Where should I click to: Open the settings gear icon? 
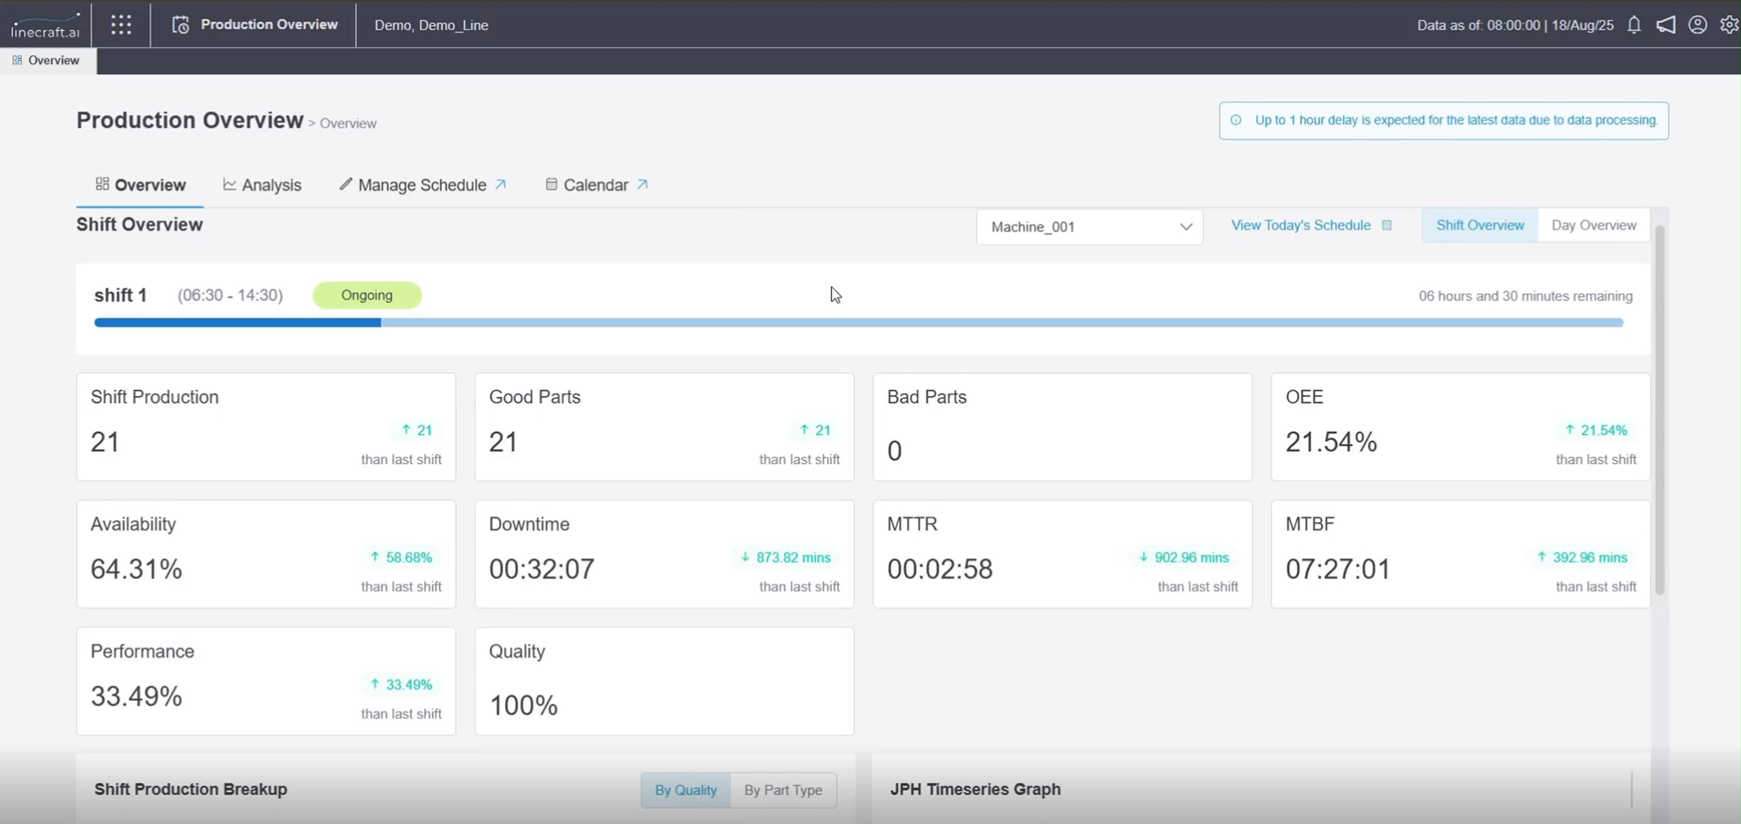coord(1729,25)
